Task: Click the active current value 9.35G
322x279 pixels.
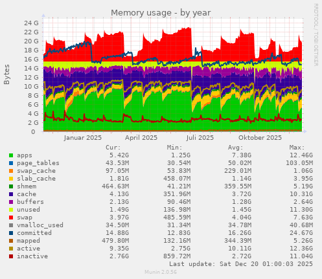Action: [119, 249]
